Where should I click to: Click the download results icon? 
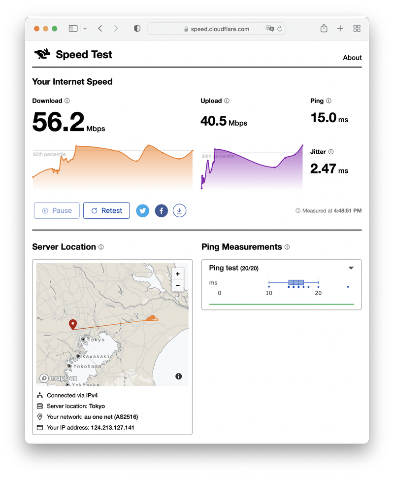tap(180, 211)
